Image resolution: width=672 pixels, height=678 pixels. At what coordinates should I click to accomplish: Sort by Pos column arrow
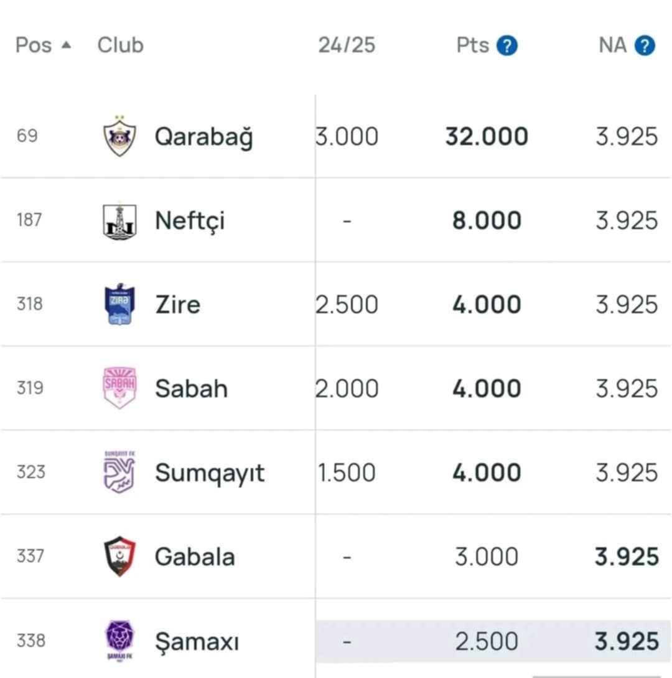point(66,45)
